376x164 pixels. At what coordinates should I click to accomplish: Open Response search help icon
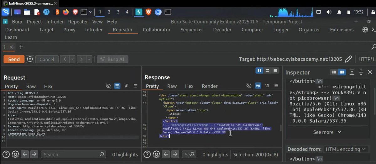click(x=147, y=154)
